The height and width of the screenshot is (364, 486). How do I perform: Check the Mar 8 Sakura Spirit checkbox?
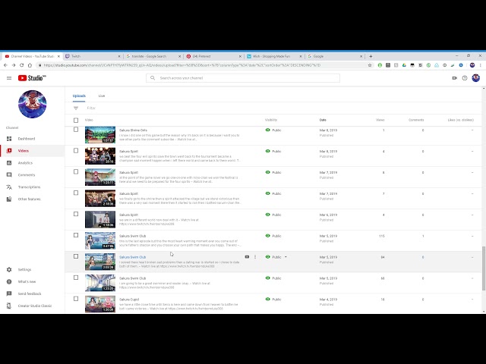[76, 151]
